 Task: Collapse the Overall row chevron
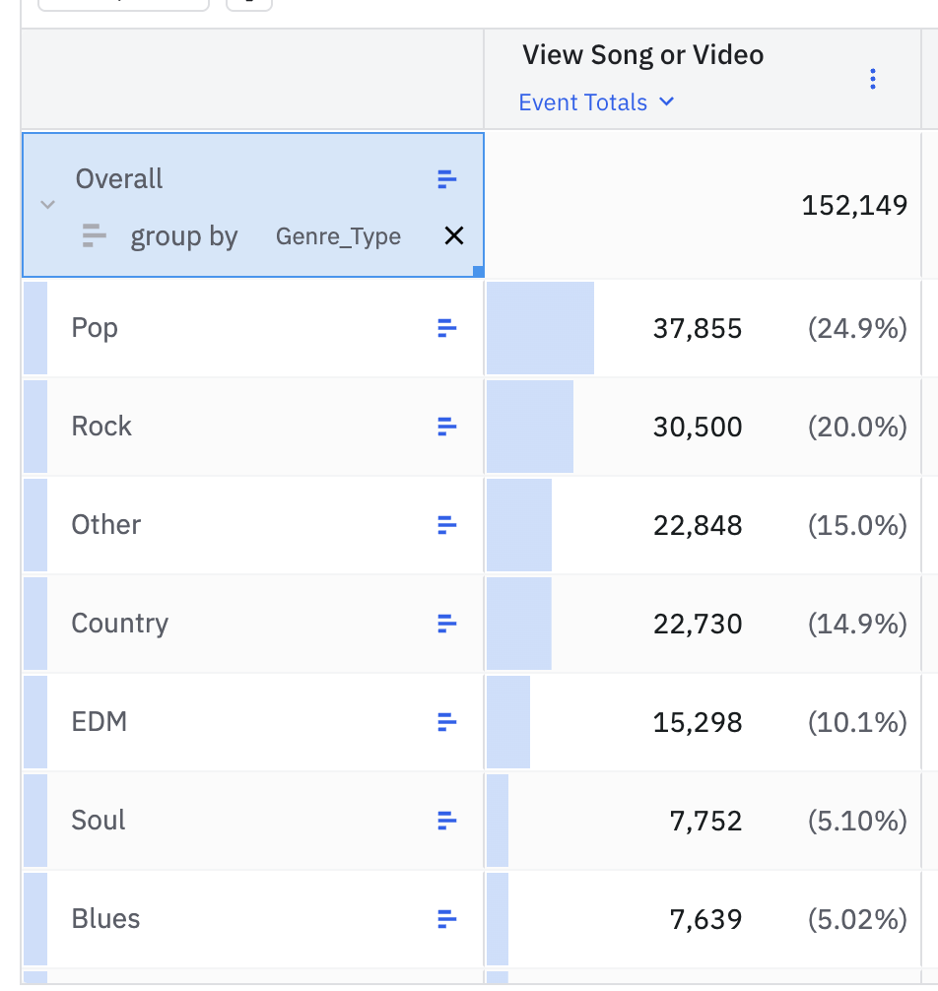(47, 205)
